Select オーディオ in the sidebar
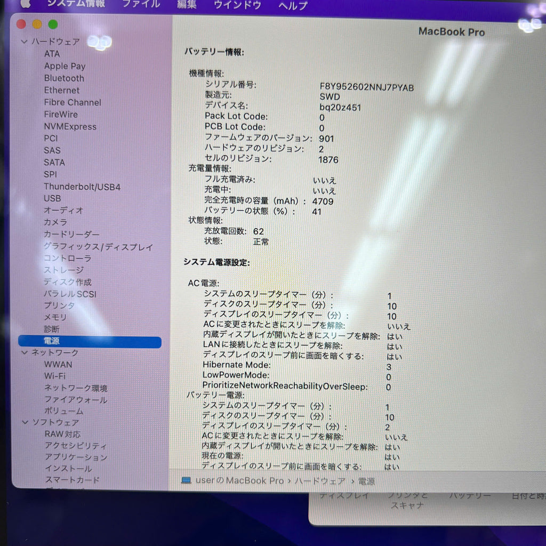This screenshot has height=546, width=546. click(x=63, y=210)
